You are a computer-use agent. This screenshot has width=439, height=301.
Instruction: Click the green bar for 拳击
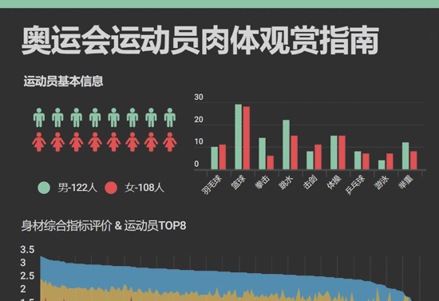pyautogui.click(x=262, y=153)
